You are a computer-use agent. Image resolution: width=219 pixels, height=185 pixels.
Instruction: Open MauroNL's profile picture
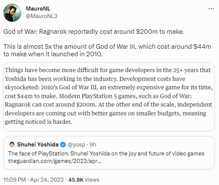point(12,13)
